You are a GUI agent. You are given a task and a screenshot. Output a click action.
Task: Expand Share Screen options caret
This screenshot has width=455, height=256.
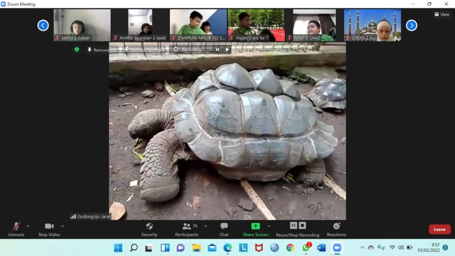(x=268, y=226)
